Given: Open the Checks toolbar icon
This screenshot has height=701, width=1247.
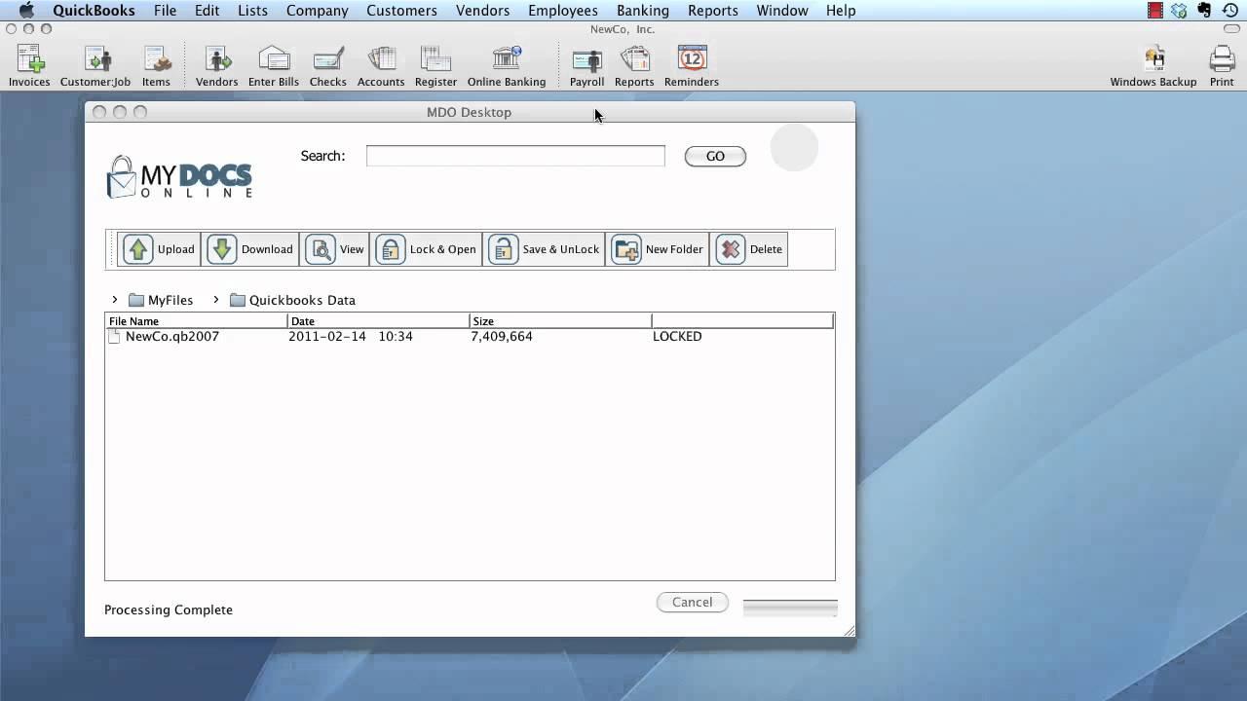Looking at the screenshot, I should coord(328,66).
